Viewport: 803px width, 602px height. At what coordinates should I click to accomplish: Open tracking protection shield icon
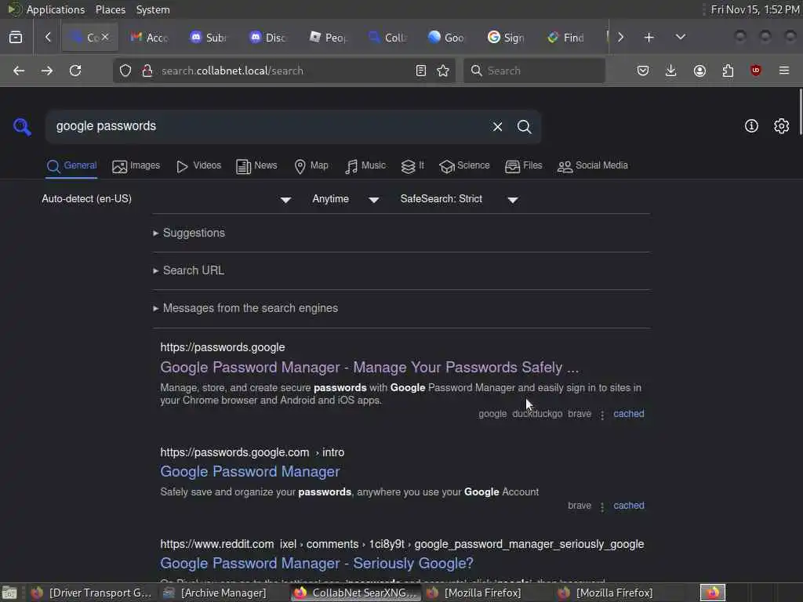click(x=125, y=71)
